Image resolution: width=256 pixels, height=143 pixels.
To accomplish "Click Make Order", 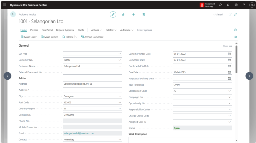I will pyautogui.click(x=29, y=37).
